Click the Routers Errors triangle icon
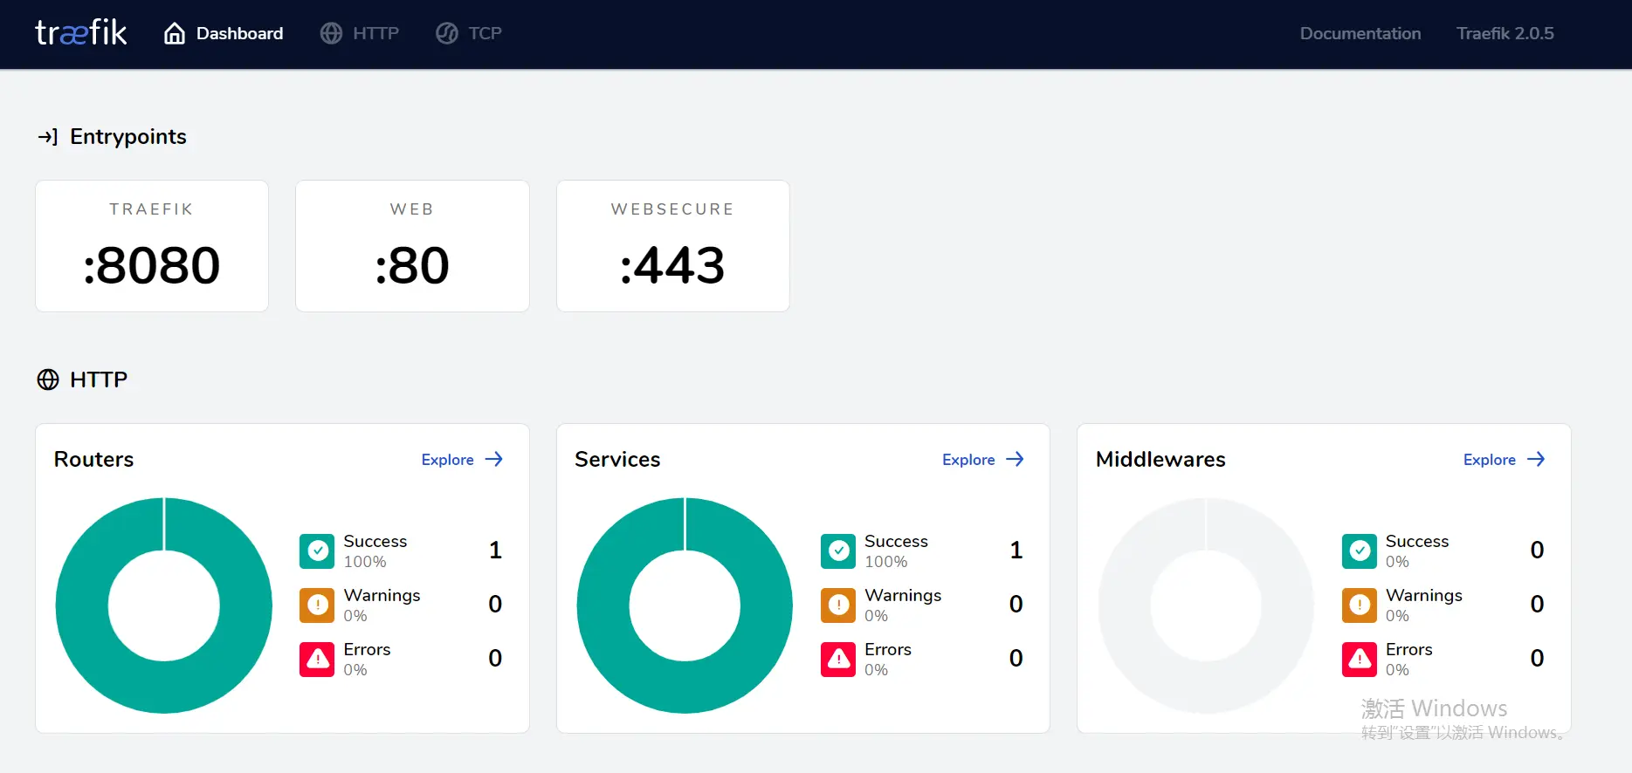The height and width of the screenshot is (773, 1632). pos(317,659)
